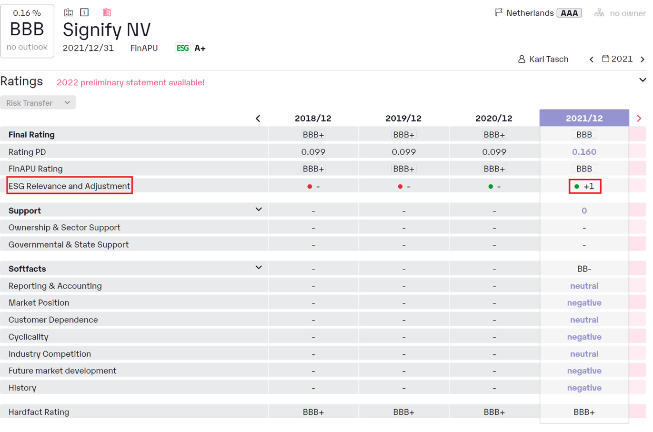This screenshot has height=432, width=653.
Task: Click green ESG dot in 2020/12 column
Action: (491, 186)
